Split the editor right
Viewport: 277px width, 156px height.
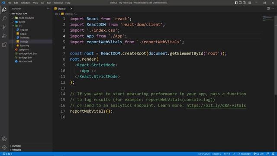(x=268, y=9)
